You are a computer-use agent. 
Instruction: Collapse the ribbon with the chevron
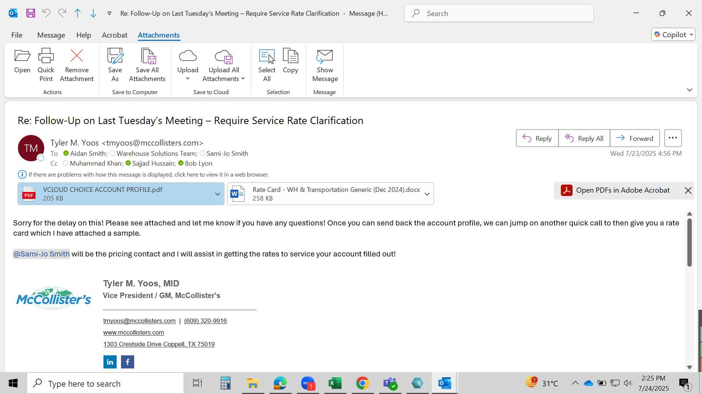pos(690,90)
